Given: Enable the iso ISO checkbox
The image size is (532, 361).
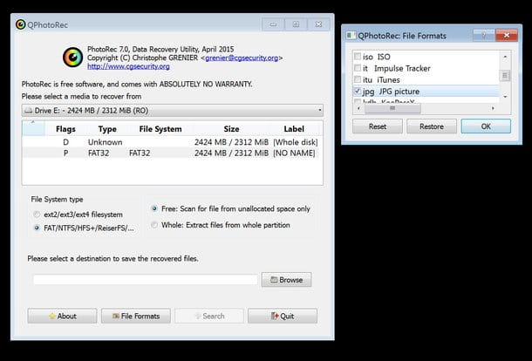Looking at the screenshot, I should click(x=358, y=57).
